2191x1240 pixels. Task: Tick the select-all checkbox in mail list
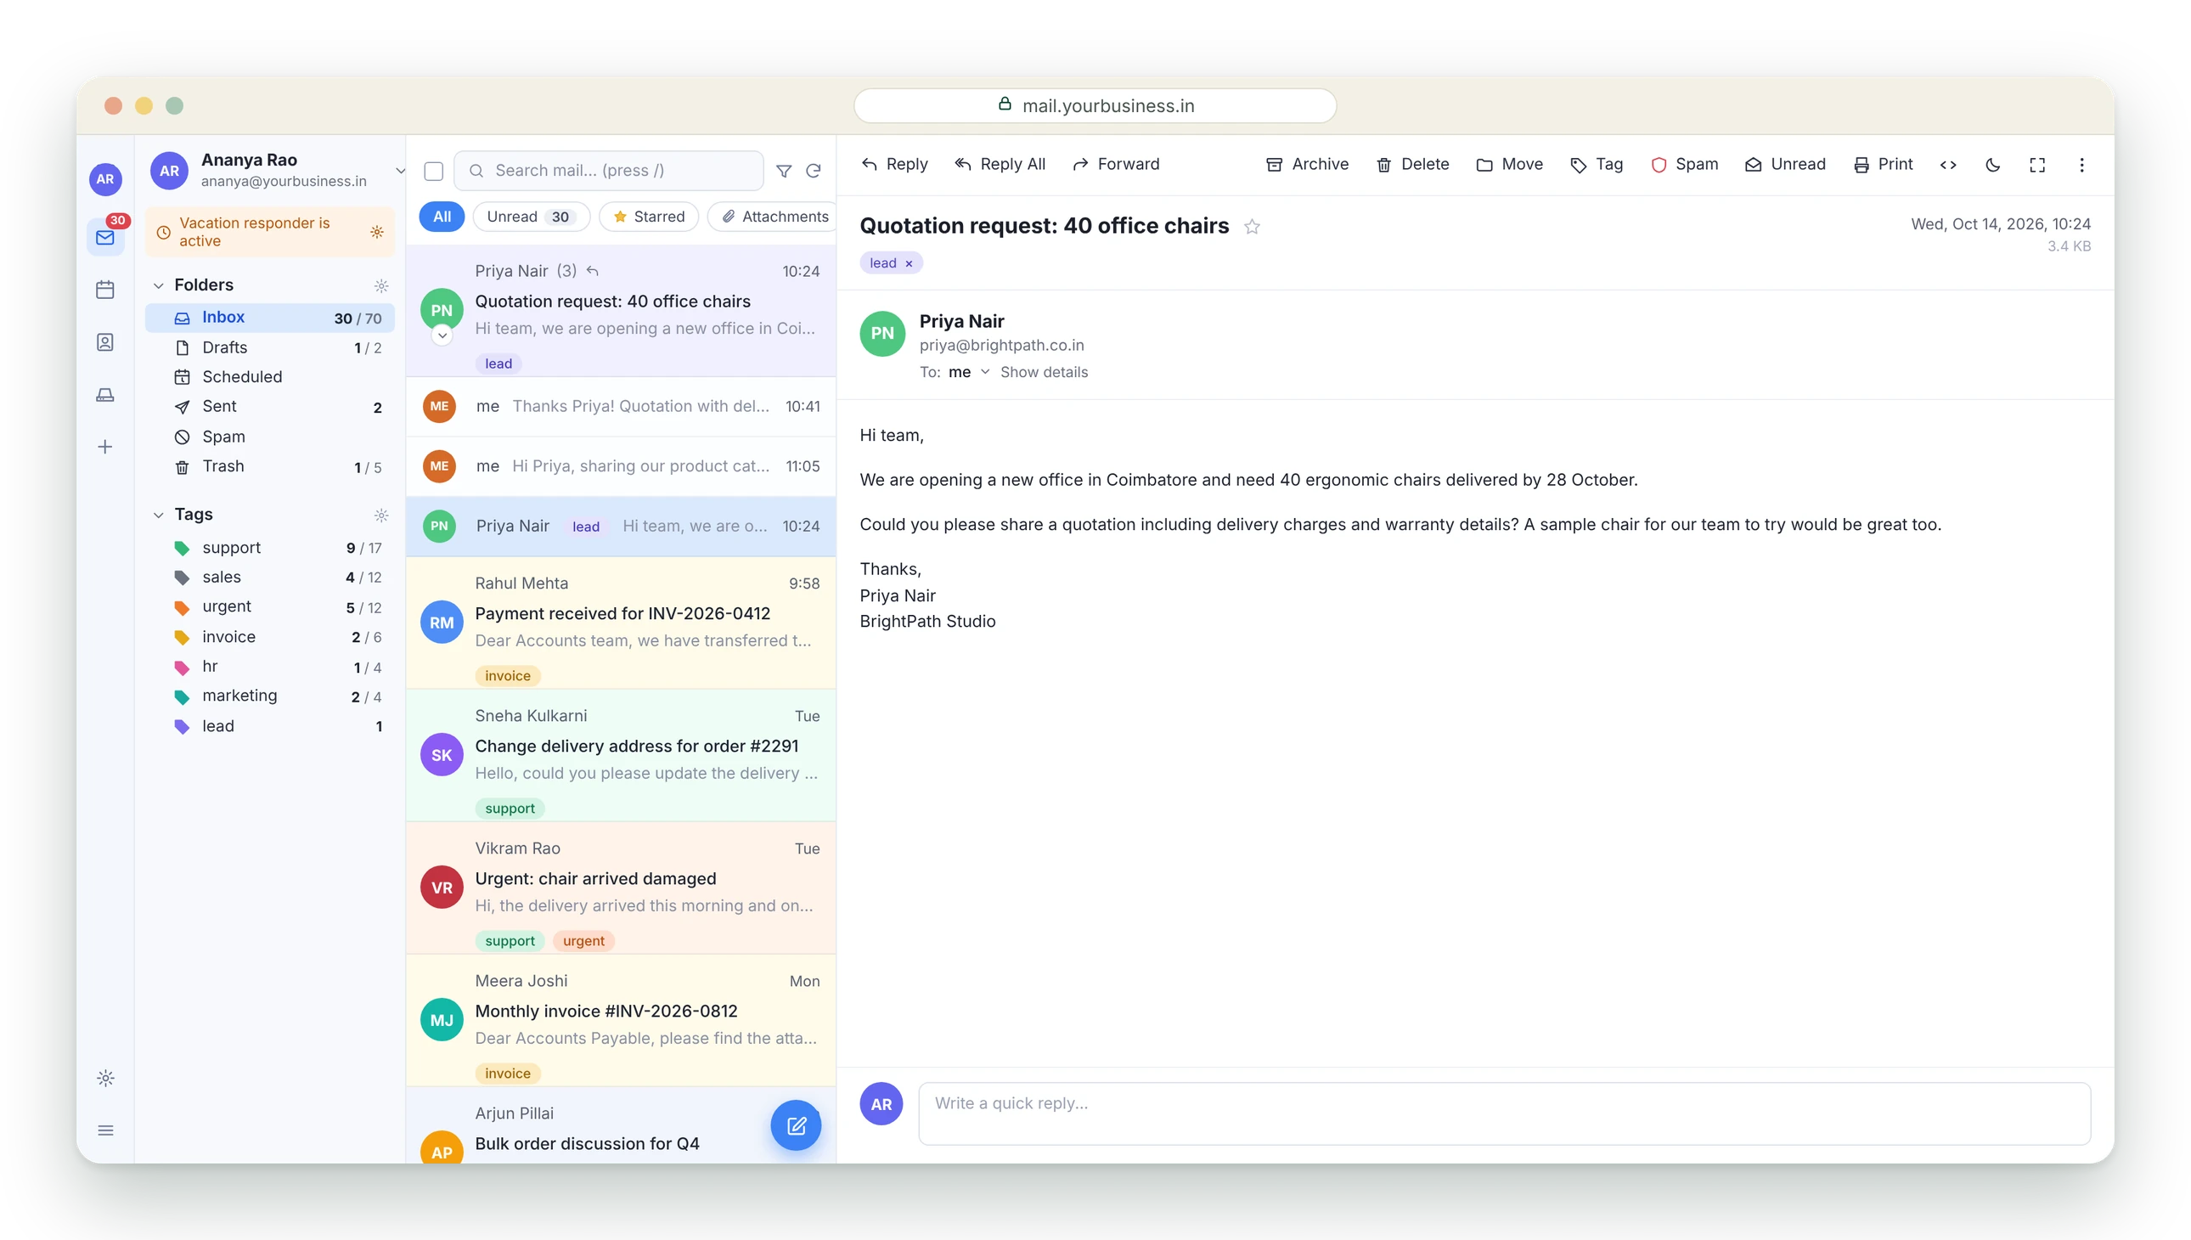point(433,172)
